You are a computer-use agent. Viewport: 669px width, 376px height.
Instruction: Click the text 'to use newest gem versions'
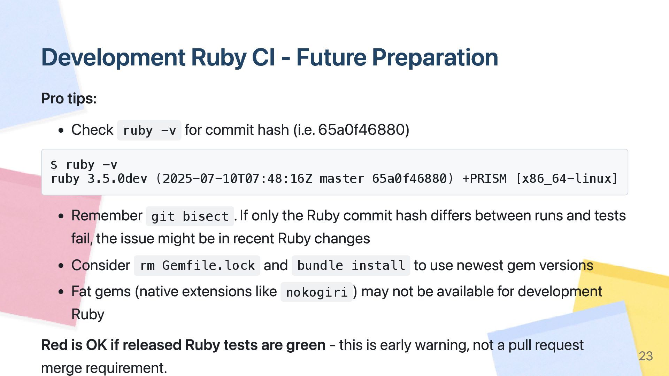pos(503,265)
